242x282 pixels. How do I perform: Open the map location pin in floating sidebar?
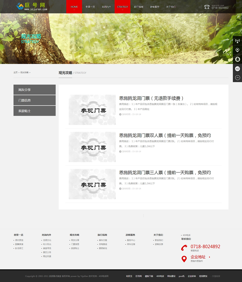(237, 50)
